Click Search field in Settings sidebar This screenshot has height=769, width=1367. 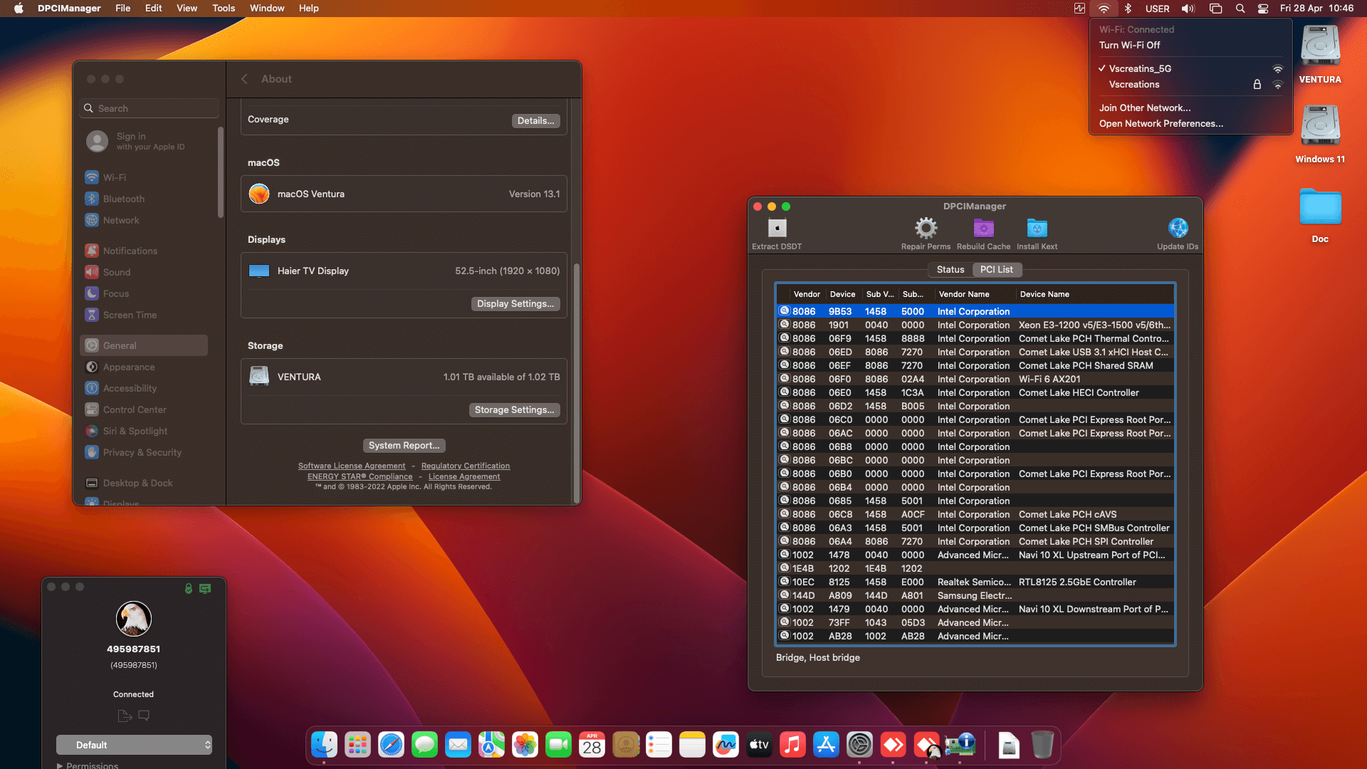pyautogui.click(x=150, y=108)
